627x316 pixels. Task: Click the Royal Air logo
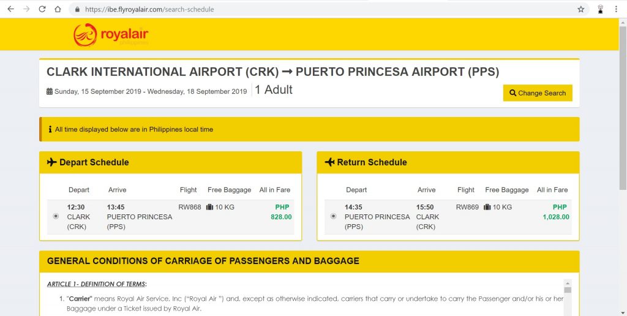111,35
